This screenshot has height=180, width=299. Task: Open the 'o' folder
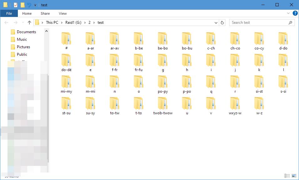coord(139,84)
